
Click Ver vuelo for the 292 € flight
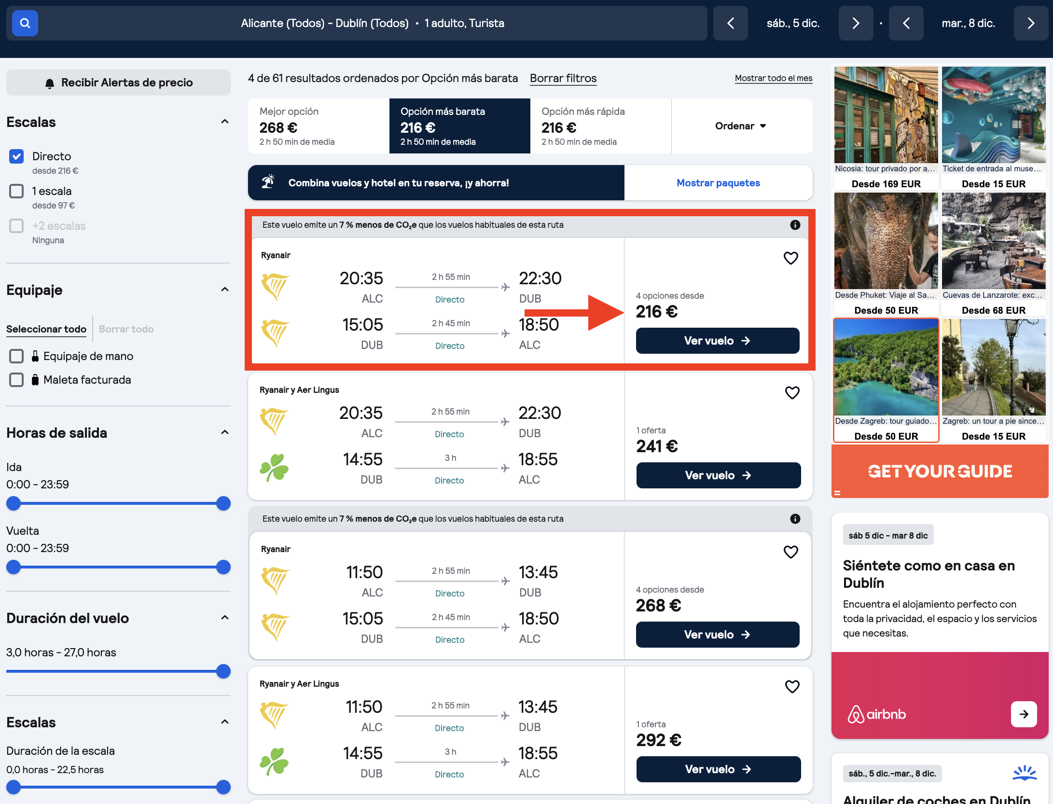(718, 769)
